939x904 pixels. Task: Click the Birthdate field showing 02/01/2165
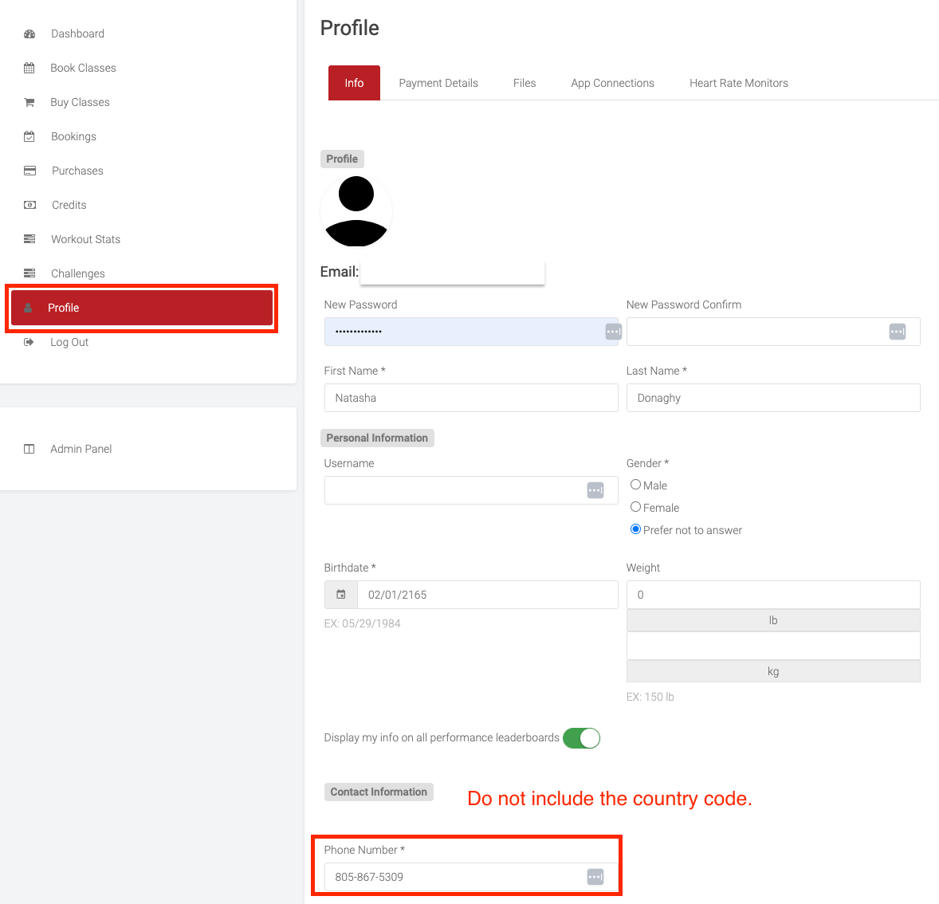[488, 595]
